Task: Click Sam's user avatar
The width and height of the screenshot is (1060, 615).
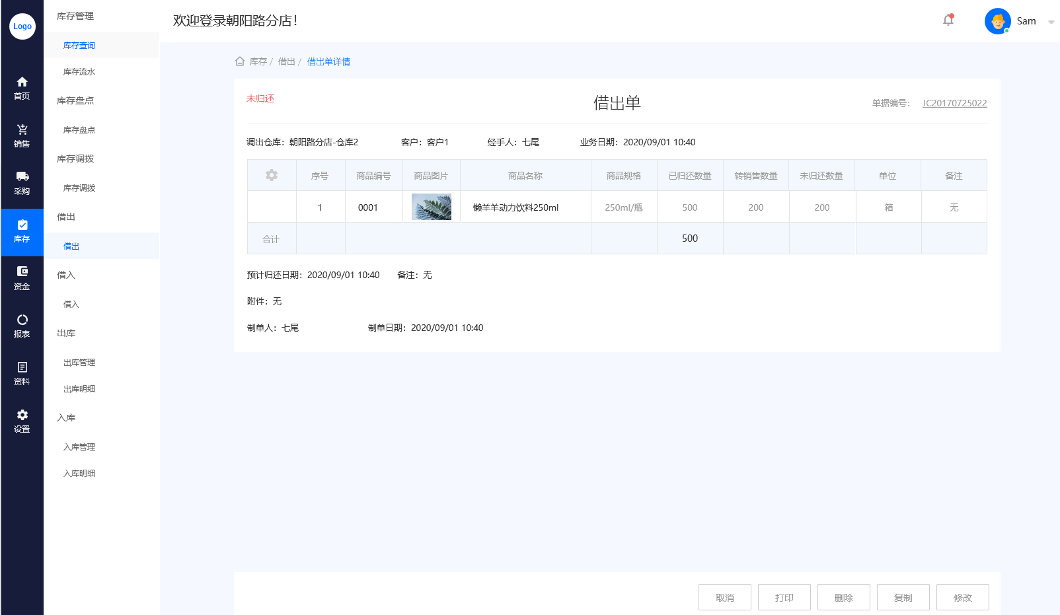Action: 998,21
